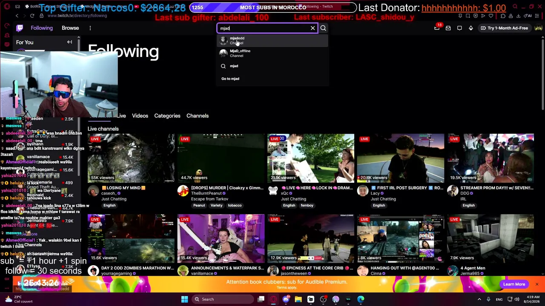Click Try 1-Month Ad-Free button
Screen dimensions: 545x306
click(x=504, y=28)
